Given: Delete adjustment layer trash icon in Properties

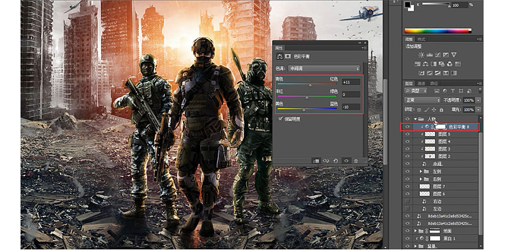Looking at the screenshot, I should [x=356, y=160].
